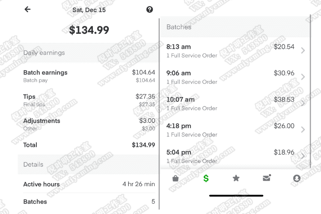Image resolution: width=321 pixels, height=214 pixels.
Task: Expand the 5:04 pm batch chevron
Action: click(303, 156)
